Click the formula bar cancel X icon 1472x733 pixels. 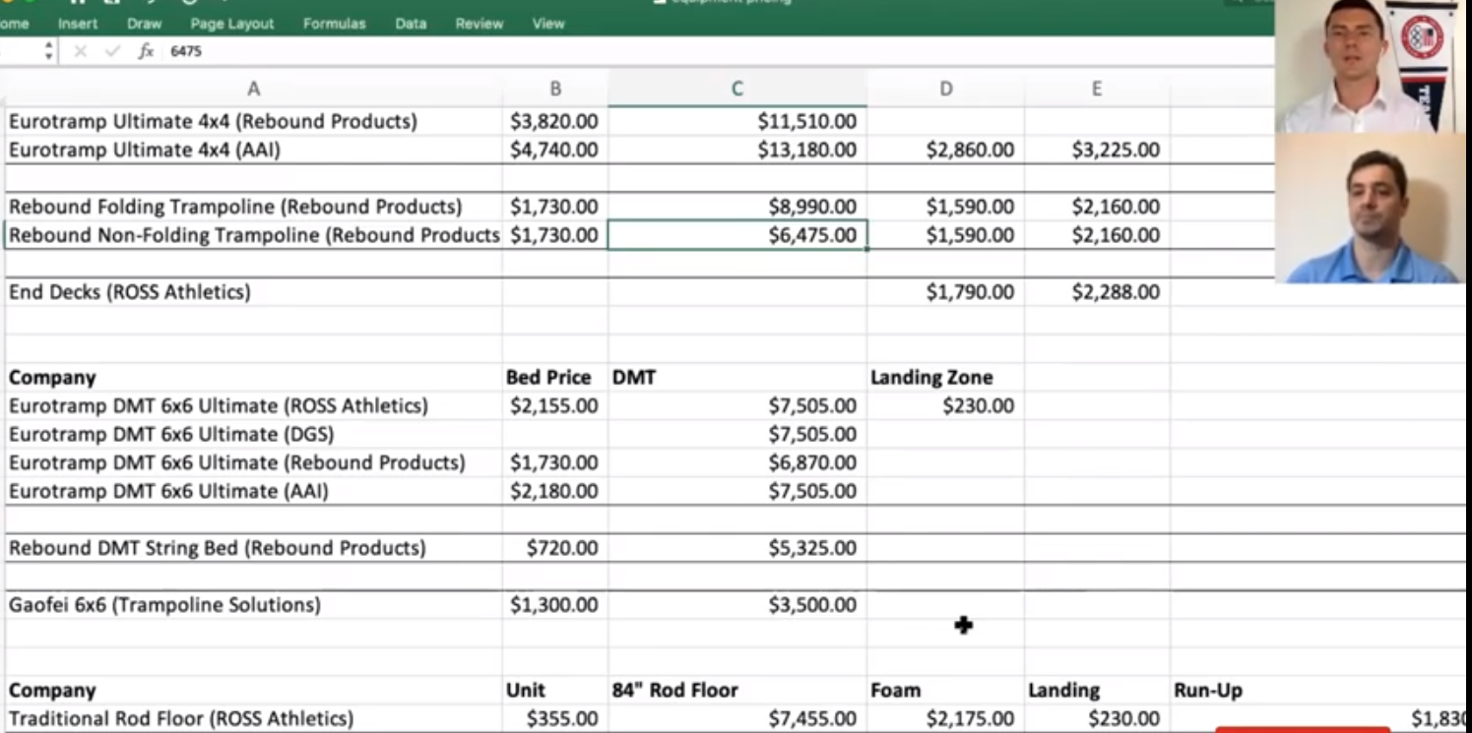(81, 51)
